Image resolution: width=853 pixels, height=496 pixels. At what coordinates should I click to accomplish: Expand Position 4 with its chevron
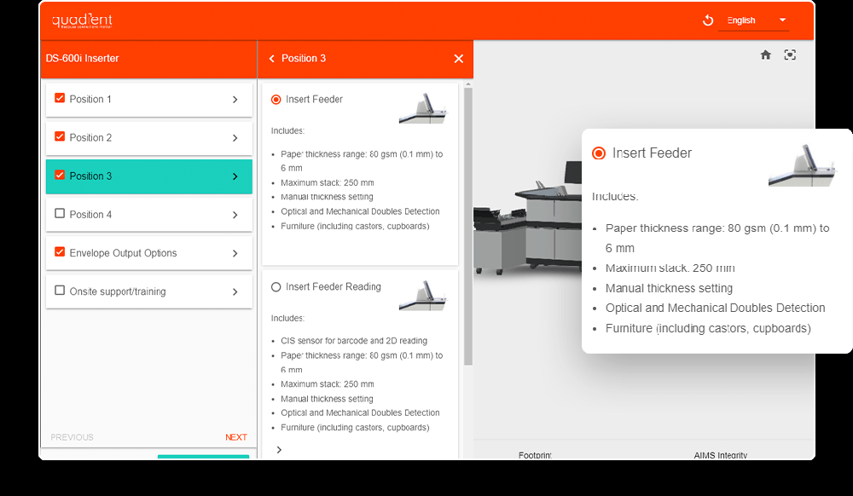[x=235, y=215]
